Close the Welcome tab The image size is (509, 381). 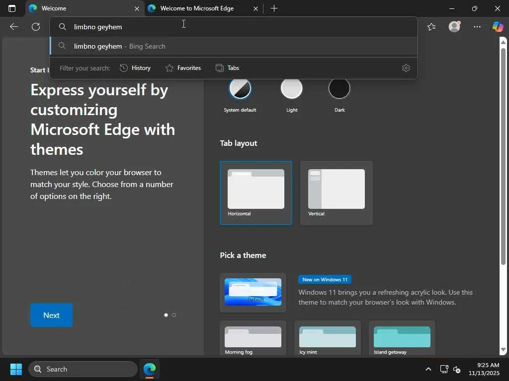137,9
